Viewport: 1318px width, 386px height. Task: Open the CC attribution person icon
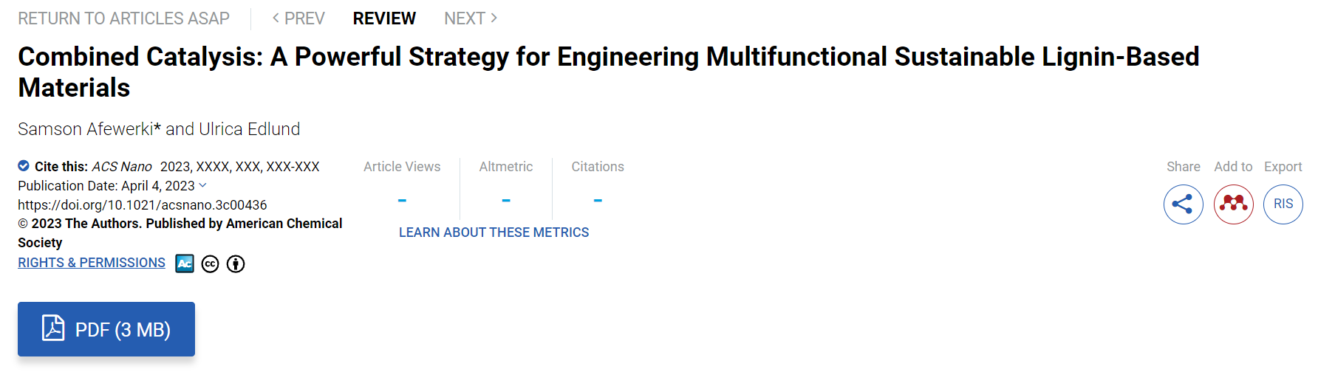[x=236, y=264]
